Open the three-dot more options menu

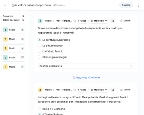tap(139, 5)
